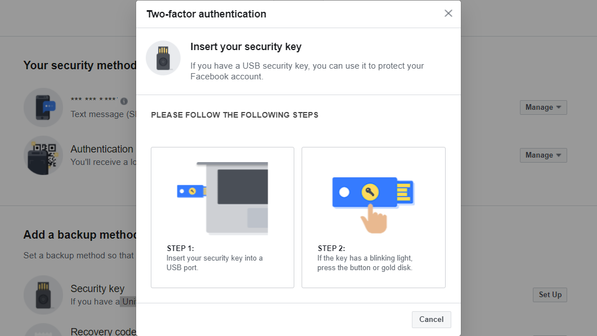597x336 pixels.
Task: Click the Recovery codes icon at bottom
Action: click(x=43, y=331)
